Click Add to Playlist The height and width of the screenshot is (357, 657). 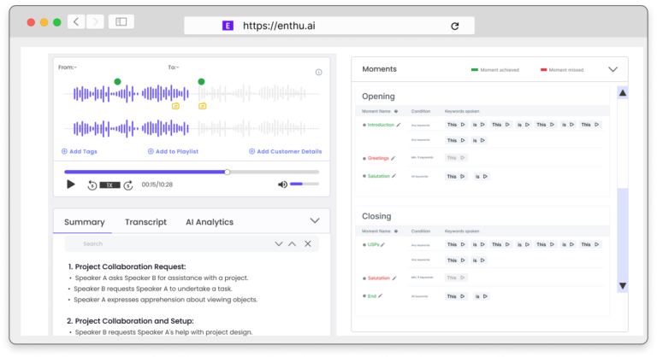173,151
